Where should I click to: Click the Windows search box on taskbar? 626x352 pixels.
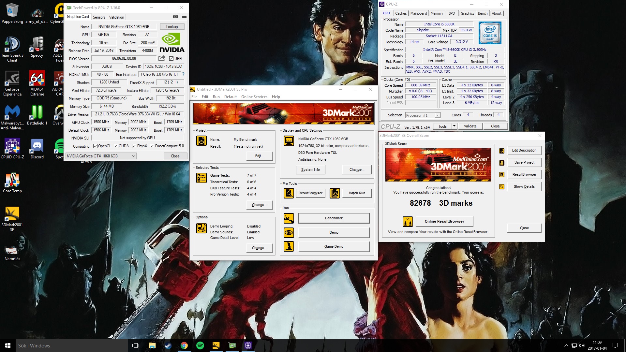pos(71,345)
